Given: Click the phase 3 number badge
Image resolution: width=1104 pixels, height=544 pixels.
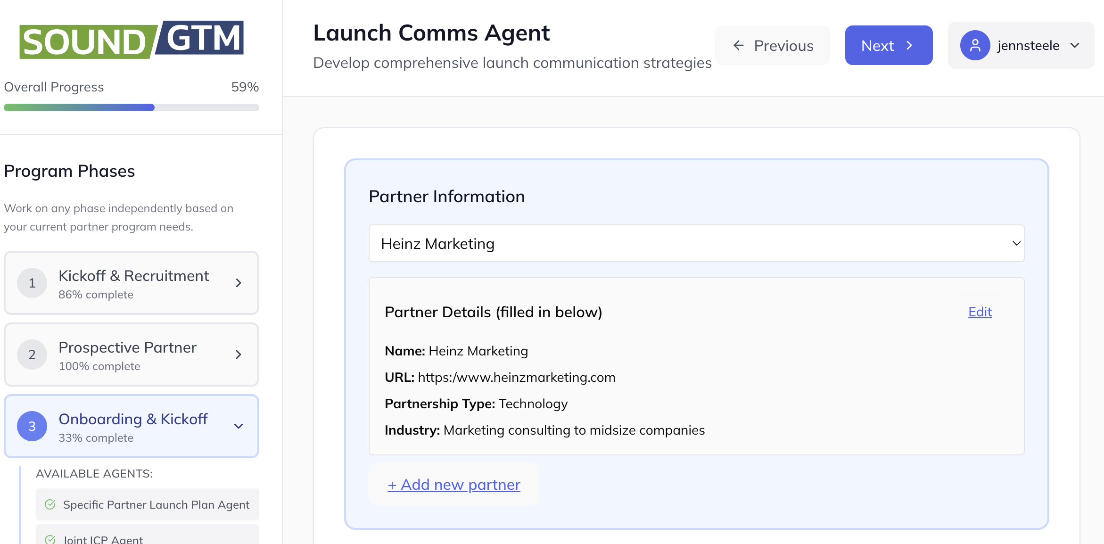Looking at the screenshot, I should click(x=32, y=426).
